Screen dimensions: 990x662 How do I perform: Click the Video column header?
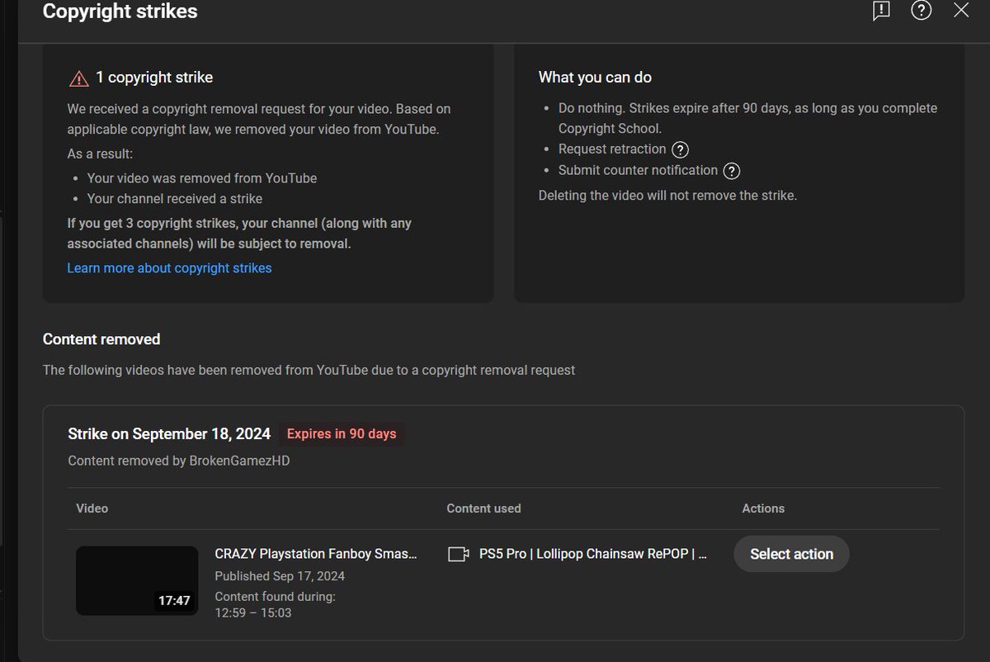(92, 508)
